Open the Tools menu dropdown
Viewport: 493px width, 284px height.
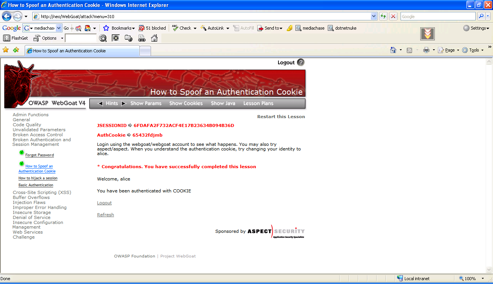tap(473, 50)
